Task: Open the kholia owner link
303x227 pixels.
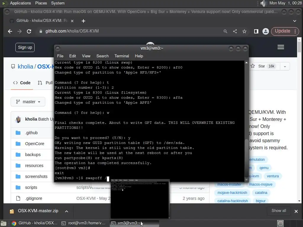Action: 25,67
